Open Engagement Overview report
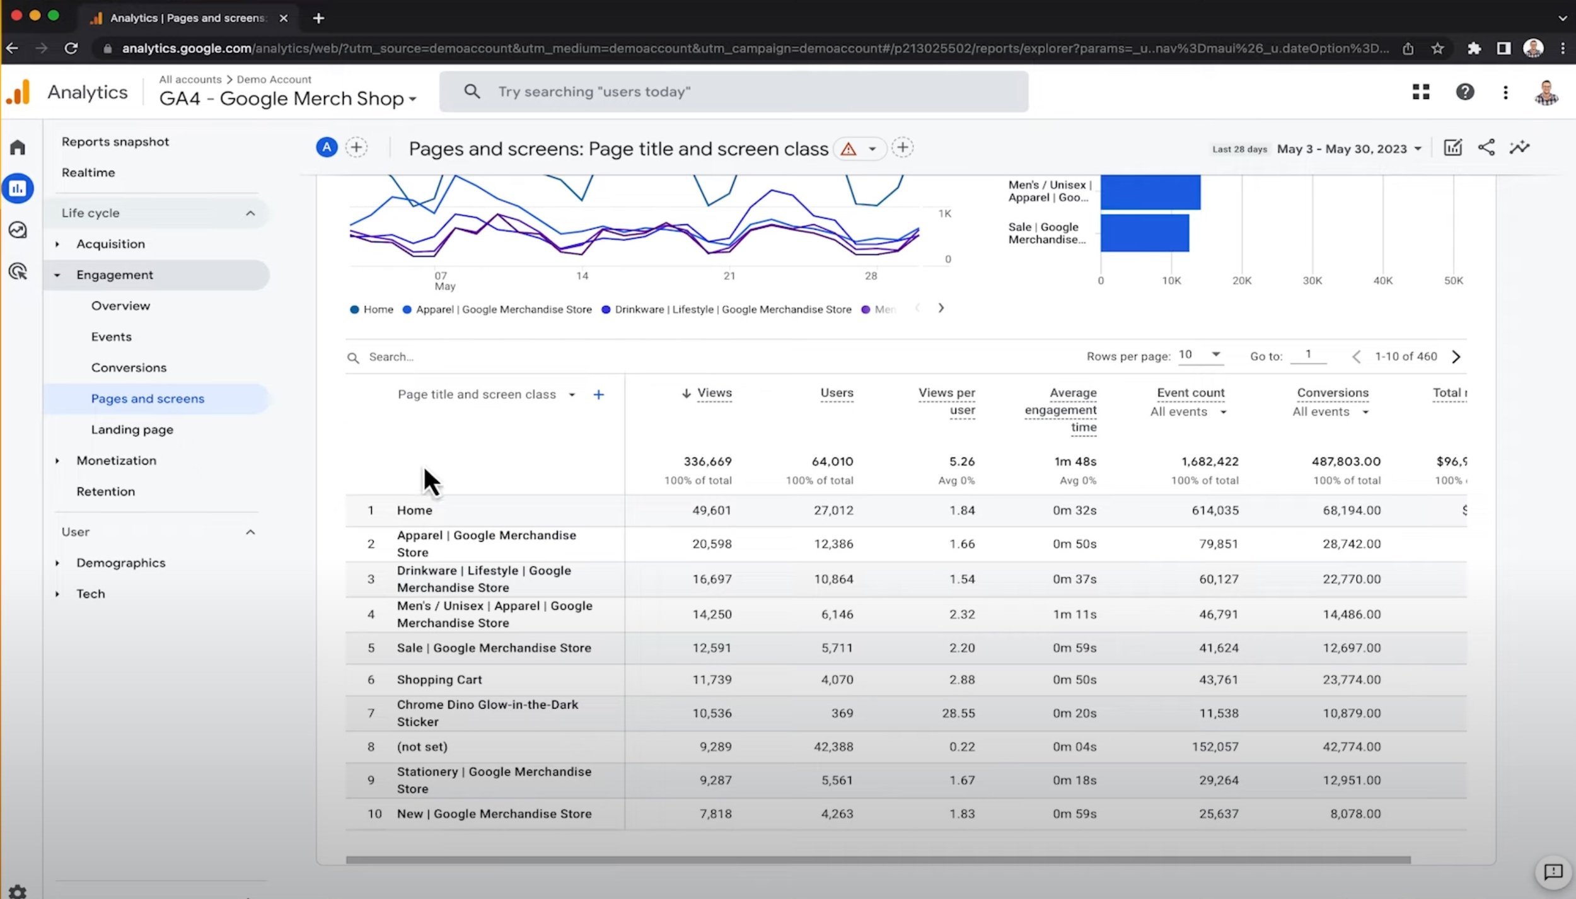This screenshot has height=899, width=1576. point(120,306)
